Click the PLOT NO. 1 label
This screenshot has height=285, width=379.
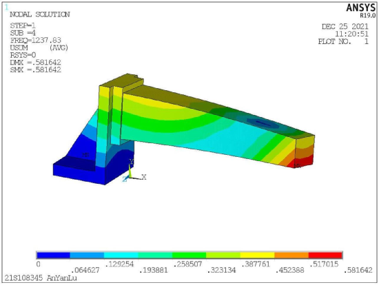click(343, 41)
